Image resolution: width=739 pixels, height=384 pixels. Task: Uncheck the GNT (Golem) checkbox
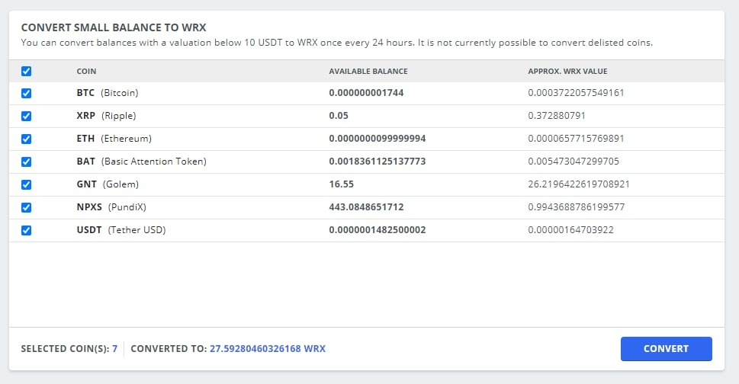click(x=27, y=184)
